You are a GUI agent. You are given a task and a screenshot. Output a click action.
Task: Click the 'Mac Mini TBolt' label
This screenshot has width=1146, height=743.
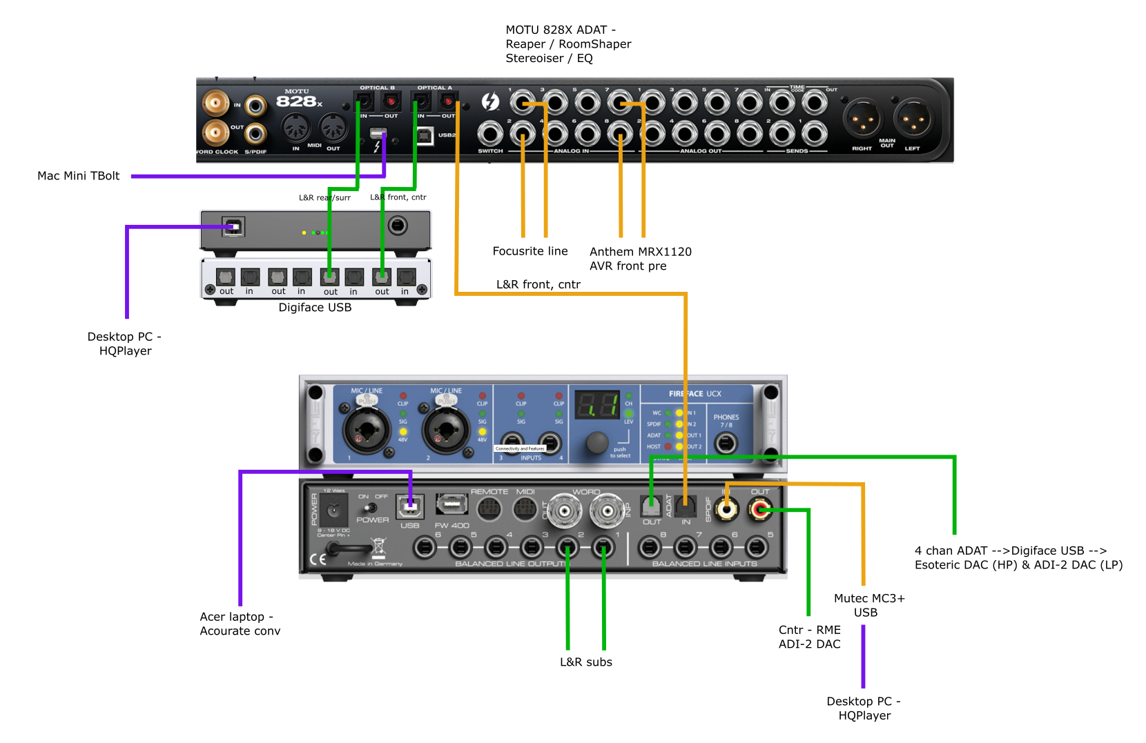pos(79,176)
